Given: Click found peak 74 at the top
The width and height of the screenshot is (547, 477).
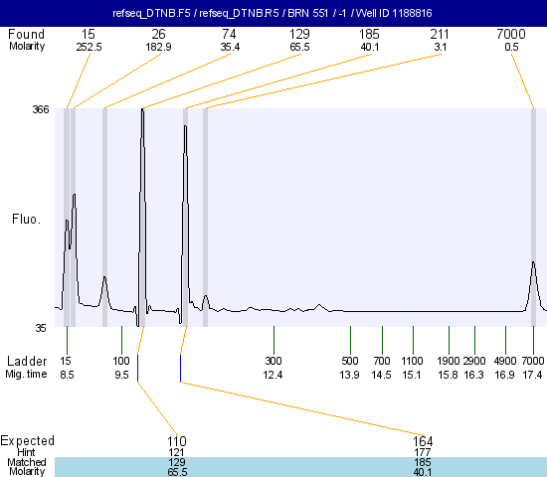Looking at the screenshot, I should (x=229, y=34).
